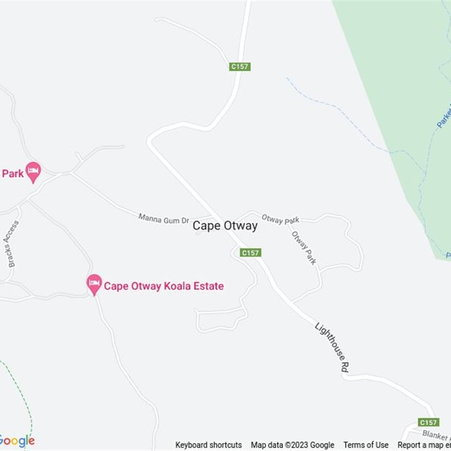
Task: Click the pink Park lodging text label
Action: tap(12, 174)
